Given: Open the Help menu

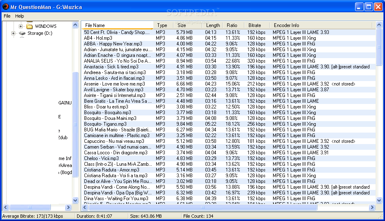Looking at the screenshot, I should tap(19, 16).
